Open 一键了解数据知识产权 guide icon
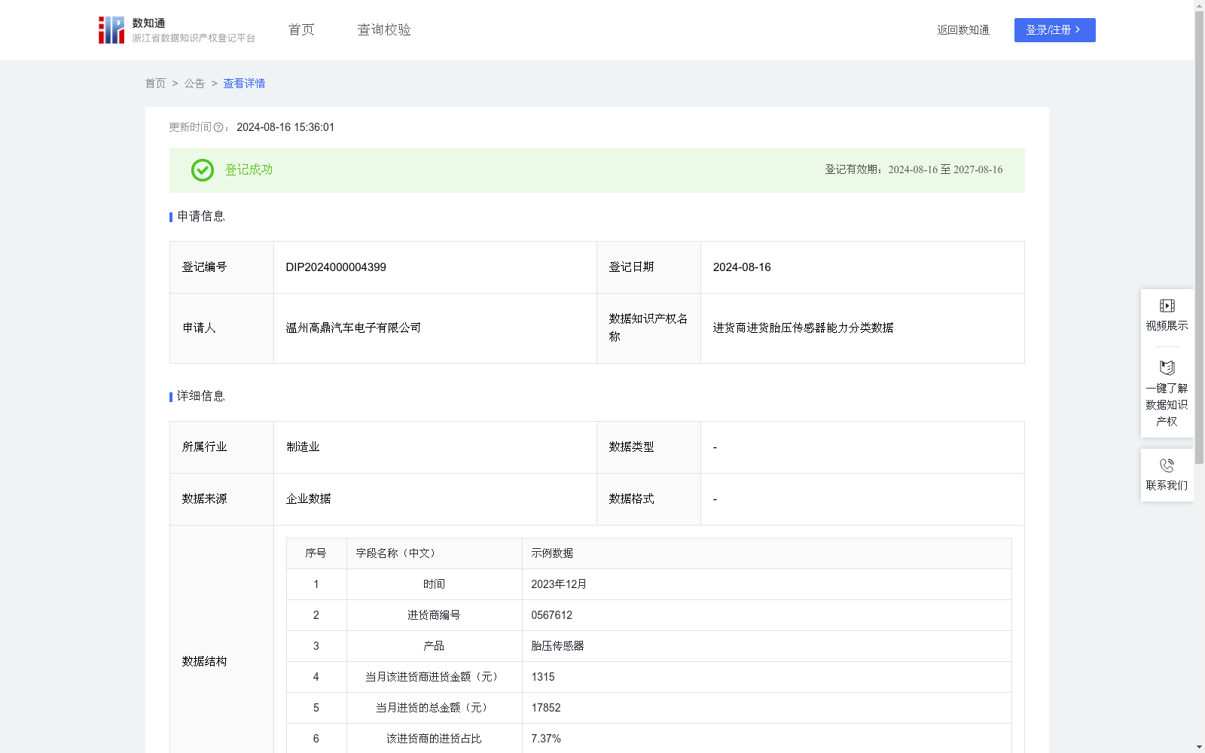 tap(1167, 368)
